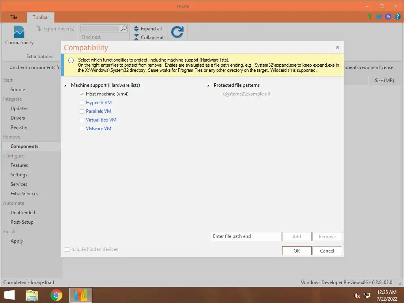Click the Remove file pattern button
Viewport: 404px width, 303px height.
click(x=327, y=237)
